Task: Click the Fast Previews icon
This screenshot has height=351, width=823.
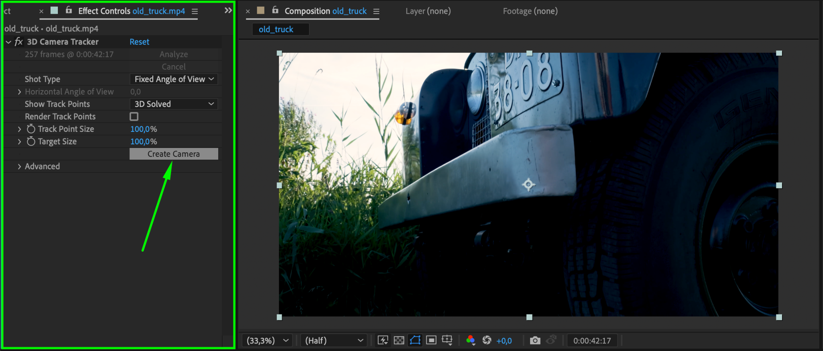Action: click(383, 341)
